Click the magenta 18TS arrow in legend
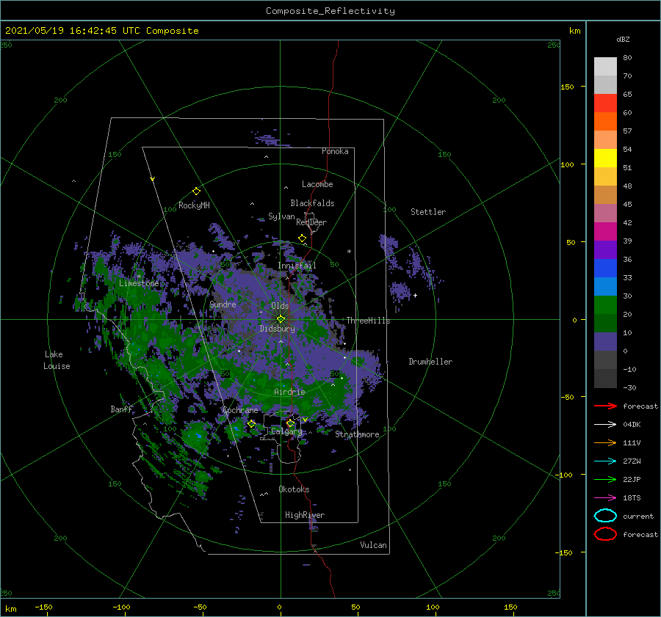The width and height of the screenshot is (661, 617). [605, 497]
